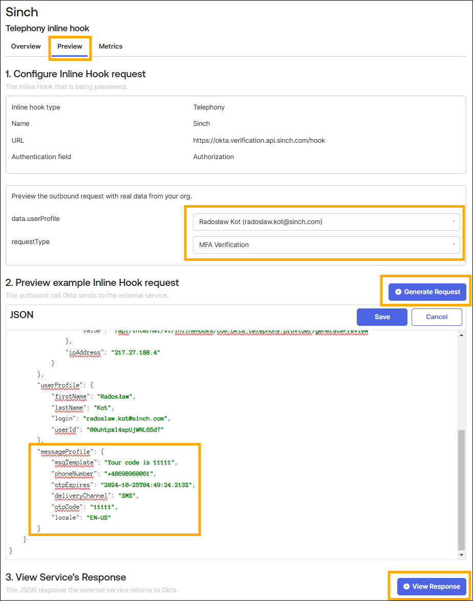The image size is (473, 601).
Task: Select the Preview tab
Action: click(x=70, y=47)
